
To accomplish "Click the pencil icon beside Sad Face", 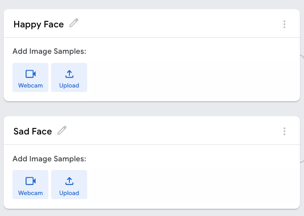I will pos(62,131).
